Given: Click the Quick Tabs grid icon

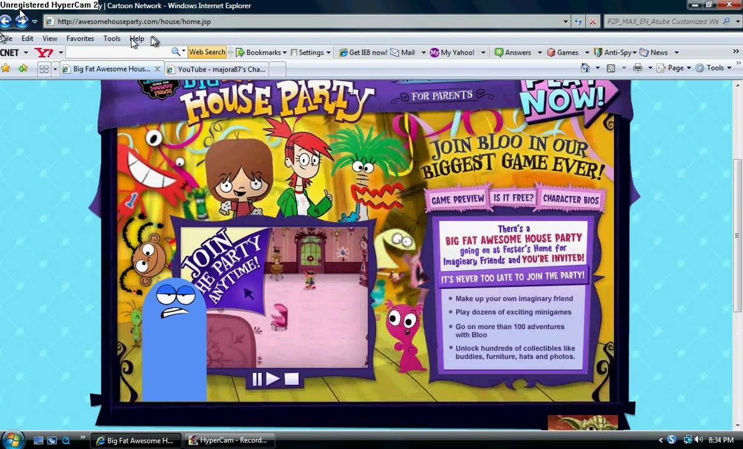Looking at the screenshot, I should 44,69.
